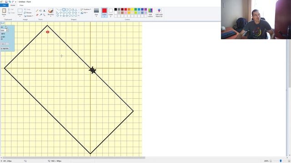Choose Color 2 background box

pos(110,13)
